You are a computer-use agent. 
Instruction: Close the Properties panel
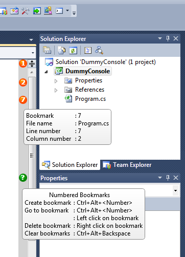tap(176, 178)
